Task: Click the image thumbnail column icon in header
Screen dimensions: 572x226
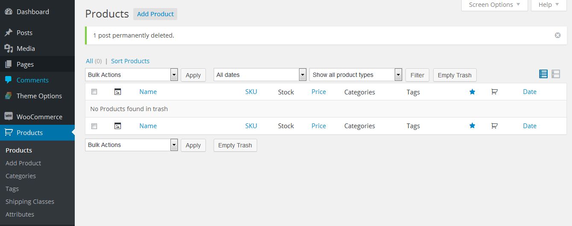Action: (117, 92)
